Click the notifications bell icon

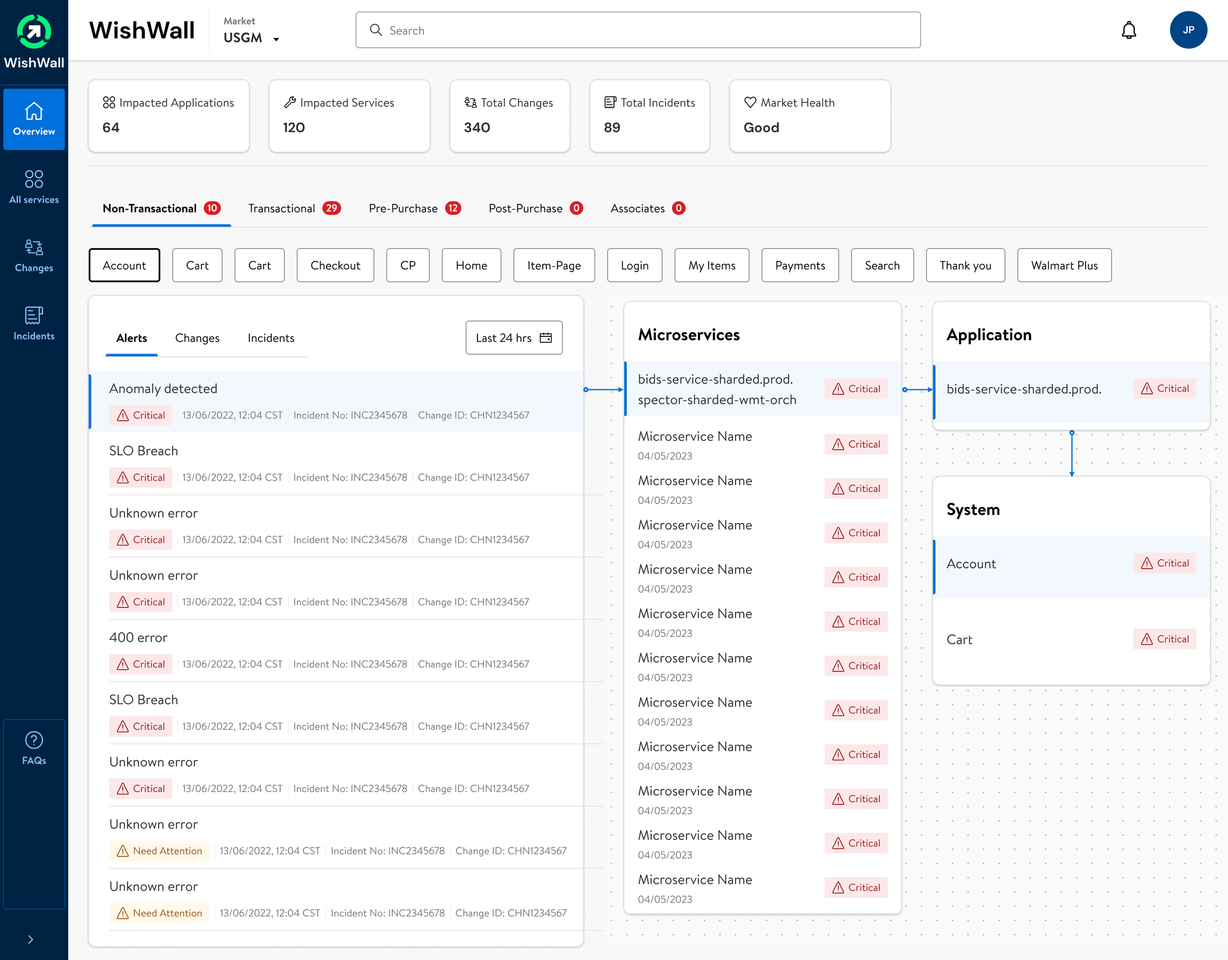pos(1128,30)
